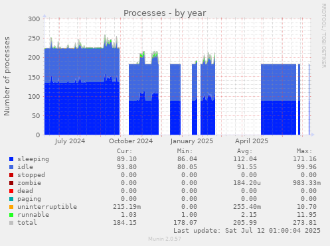Click sleeping's average value 112.04

point(245,159)
